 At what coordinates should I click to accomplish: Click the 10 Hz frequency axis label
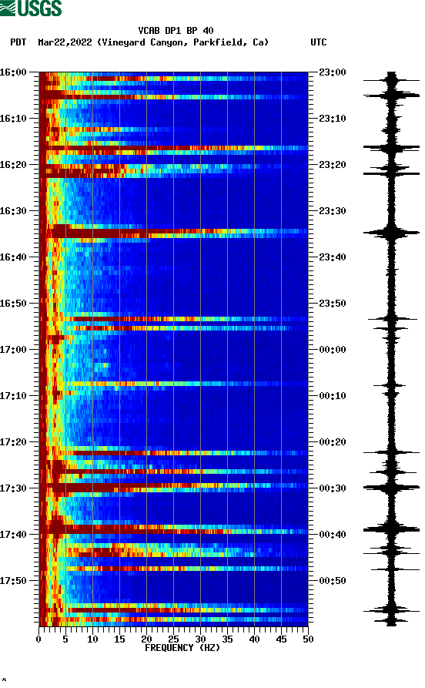coord(92,639)
